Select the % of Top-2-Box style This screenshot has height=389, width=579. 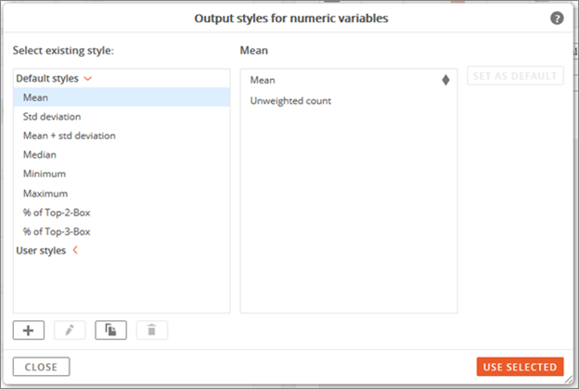(x=122, y=213)
